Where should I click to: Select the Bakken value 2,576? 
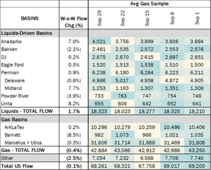tap(197, 49)
